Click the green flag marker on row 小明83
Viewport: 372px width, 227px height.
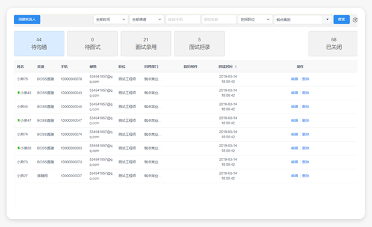tap(19, 148)
